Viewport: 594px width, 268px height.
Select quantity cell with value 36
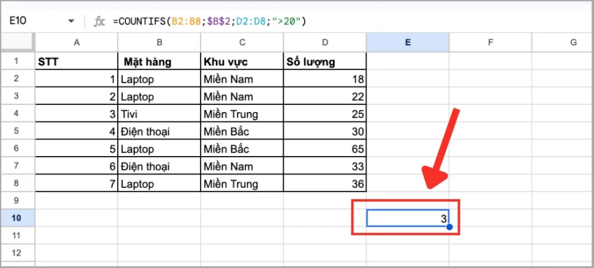click(325, 183)
